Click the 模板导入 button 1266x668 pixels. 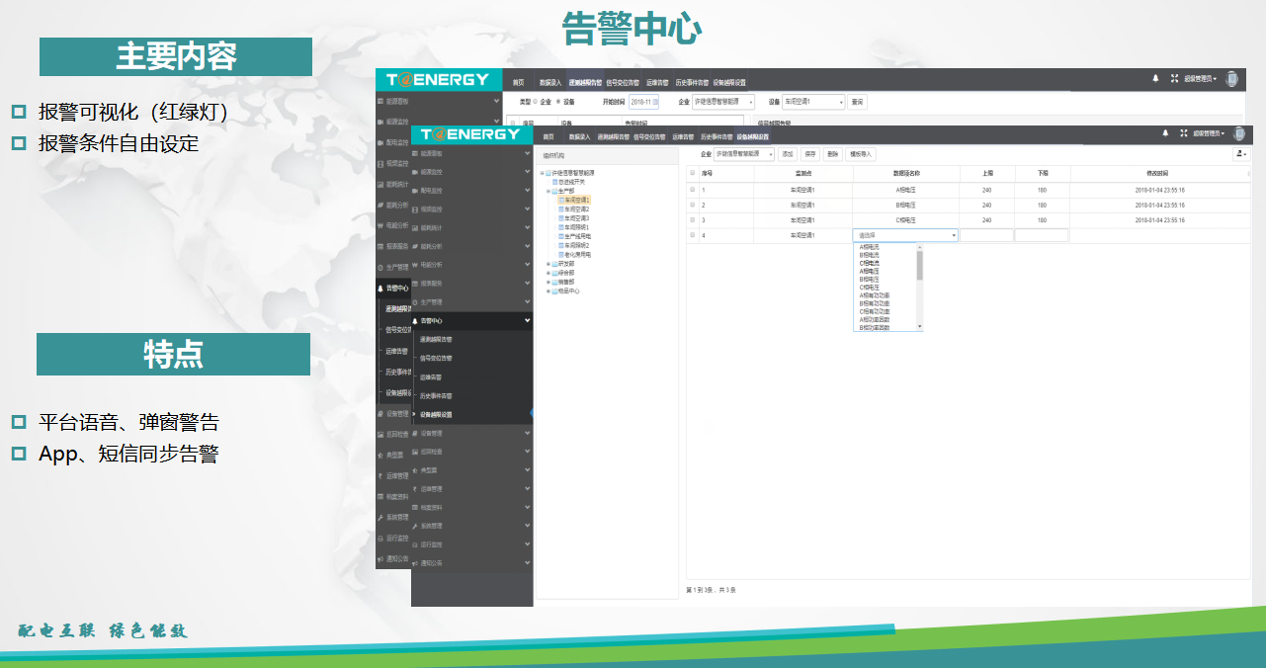point(862,154)
